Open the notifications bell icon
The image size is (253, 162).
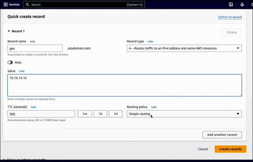pyautogui.click(x=242, y=5)
